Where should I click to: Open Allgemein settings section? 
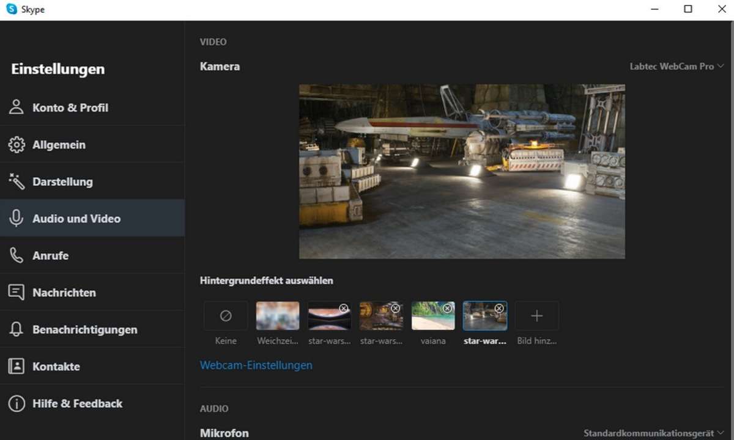(92, 145)
